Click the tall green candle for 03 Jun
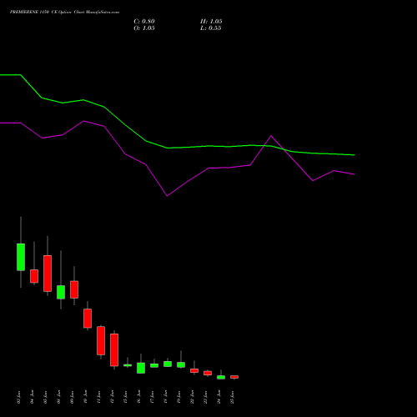417x417 pixels. [x=21, y=257]
